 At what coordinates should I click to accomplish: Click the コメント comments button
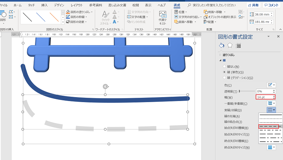271,5
